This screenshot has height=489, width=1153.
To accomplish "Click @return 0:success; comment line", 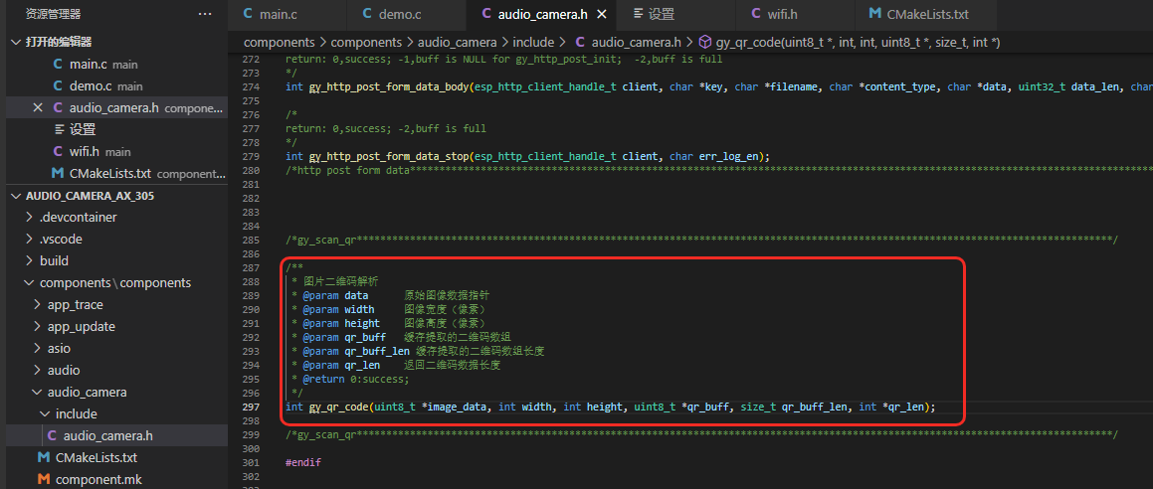I will pos(350,379).
